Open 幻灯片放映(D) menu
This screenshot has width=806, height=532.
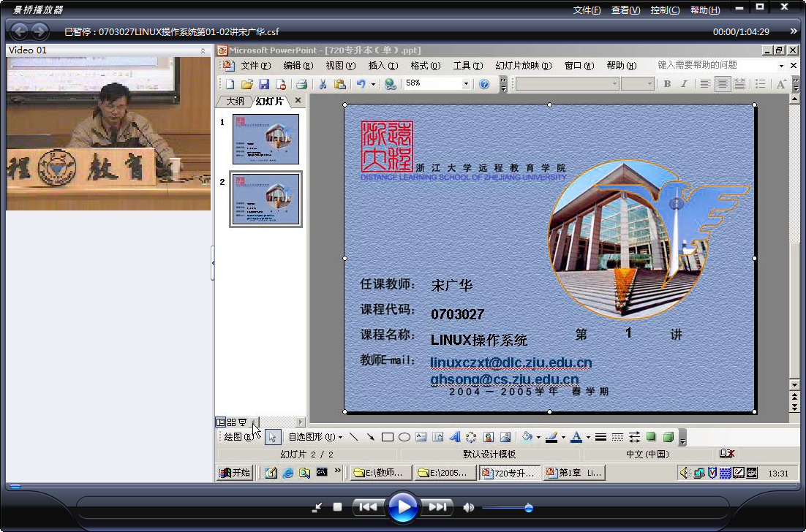coord(523,66)
